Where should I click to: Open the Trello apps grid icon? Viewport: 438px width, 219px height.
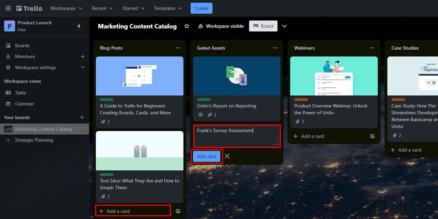pos(8,8)
